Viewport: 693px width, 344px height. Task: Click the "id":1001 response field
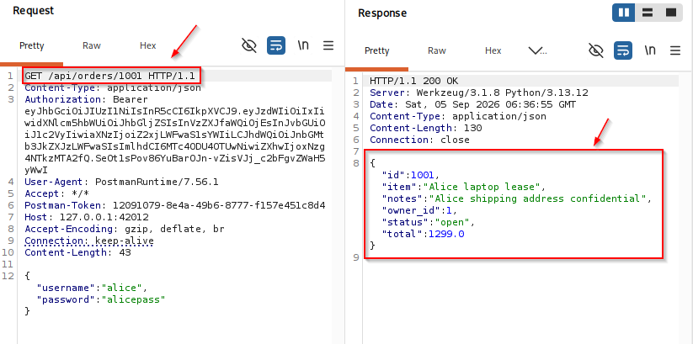[411, 175]
